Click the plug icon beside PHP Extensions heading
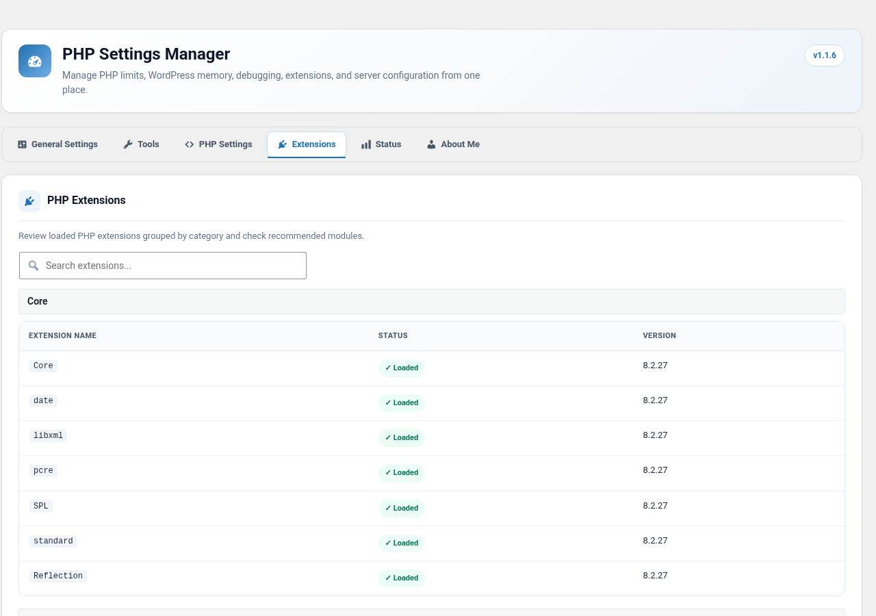 (29, 201)
